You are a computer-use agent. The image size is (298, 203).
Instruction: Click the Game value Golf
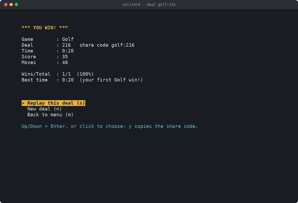point(68,39)
